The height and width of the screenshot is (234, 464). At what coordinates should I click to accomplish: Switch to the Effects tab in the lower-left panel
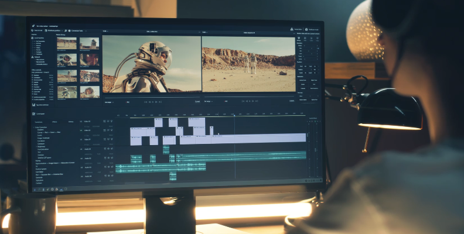coord(54,121)
